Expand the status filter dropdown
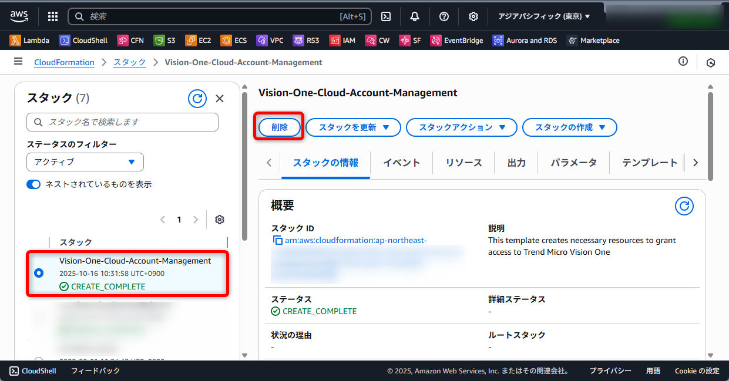Viewport: 729px width, 381px height. click(85, 162)
